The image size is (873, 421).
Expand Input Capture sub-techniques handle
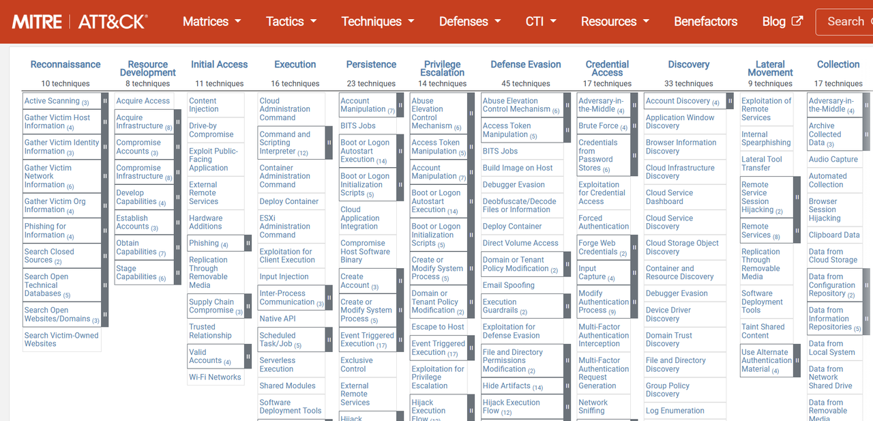pos(634,272)
